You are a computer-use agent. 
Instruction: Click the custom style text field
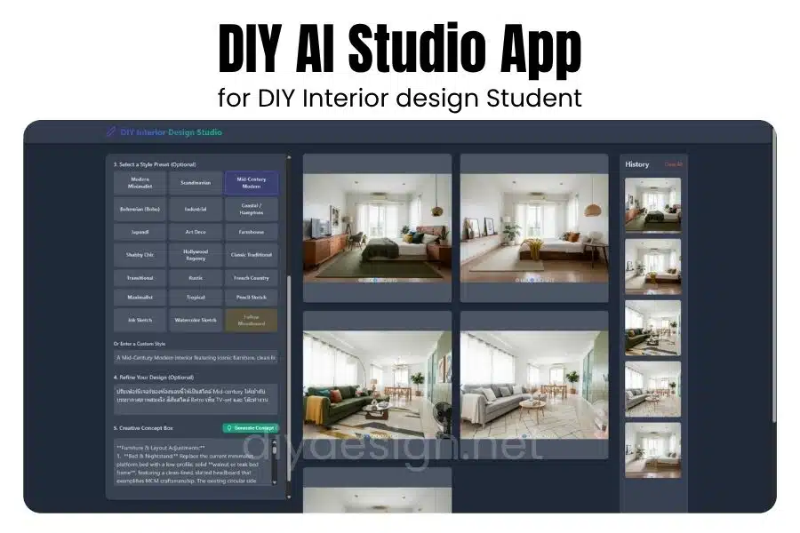coord(196,357)
